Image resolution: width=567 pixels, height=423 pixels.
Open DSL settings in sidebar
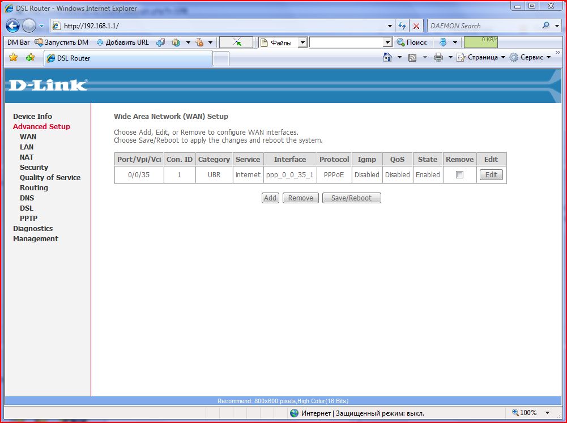coord(27,208)
